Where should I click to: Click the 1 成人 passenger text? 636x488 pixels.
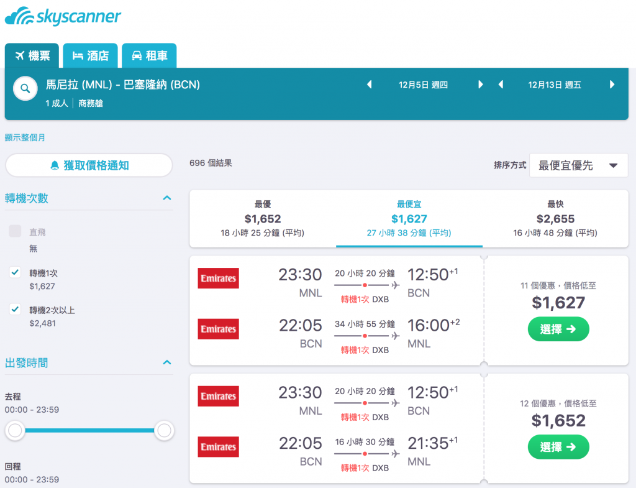[57, 103]
